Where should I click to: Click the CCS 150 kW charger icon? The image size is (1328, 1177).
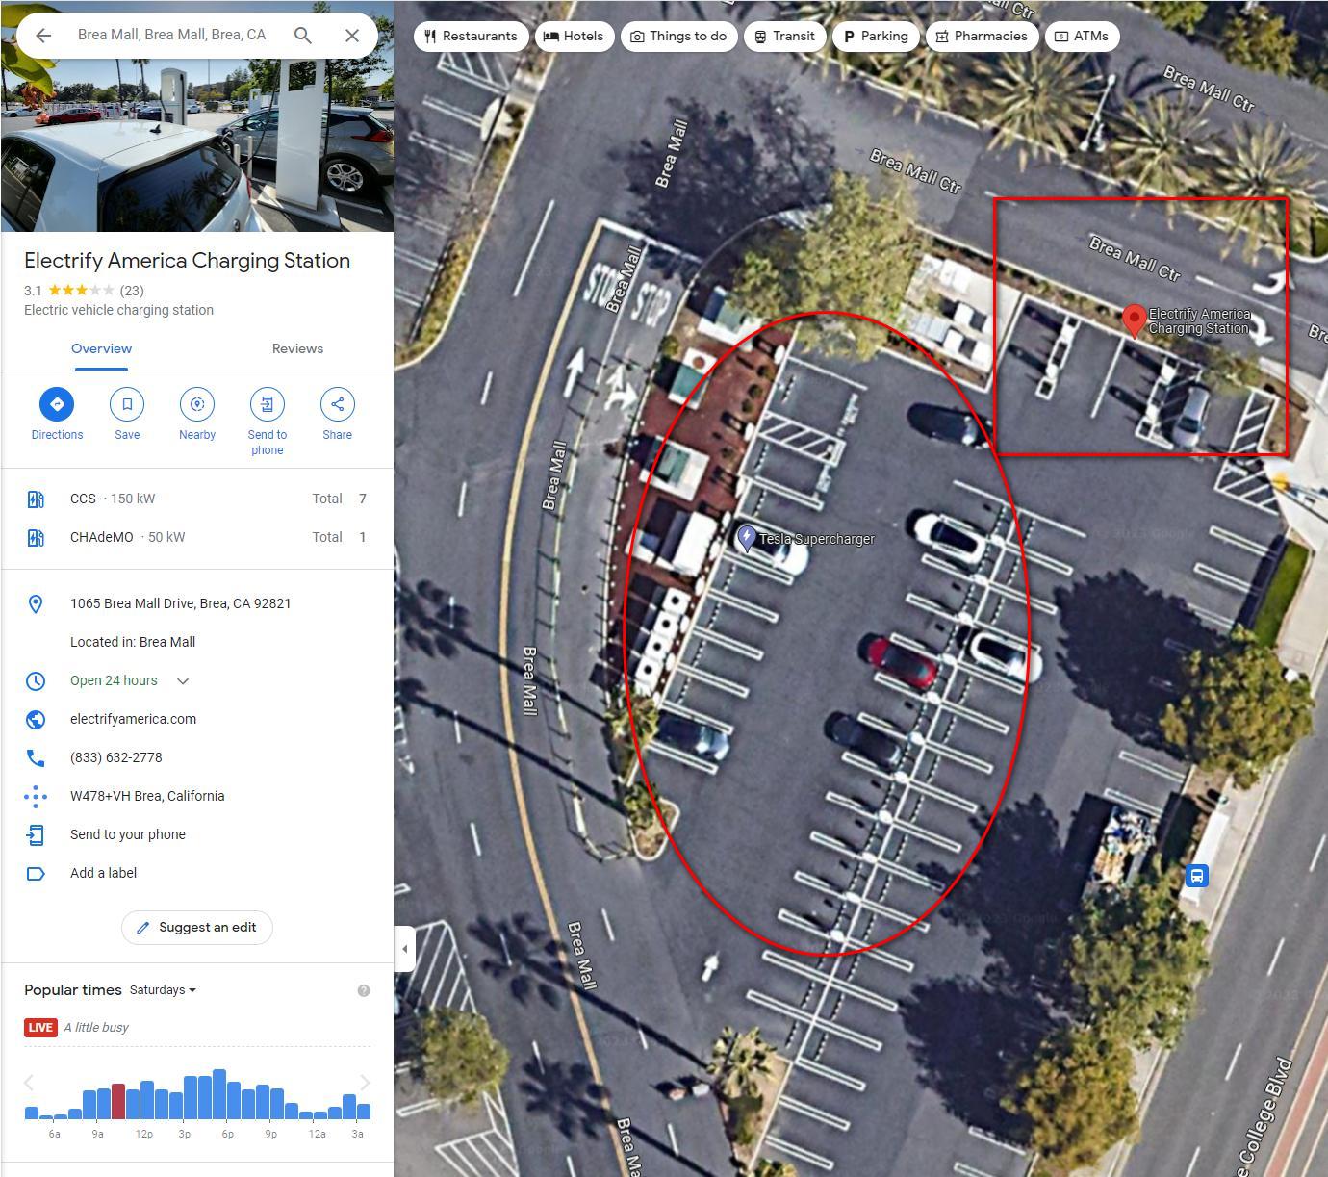click(x=36, y=499)
